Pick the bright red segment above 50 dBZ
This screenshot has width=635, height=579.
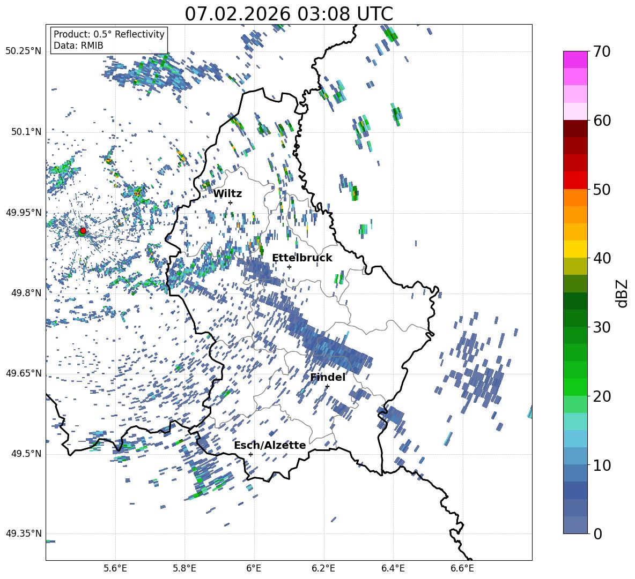tap(575, 180)
